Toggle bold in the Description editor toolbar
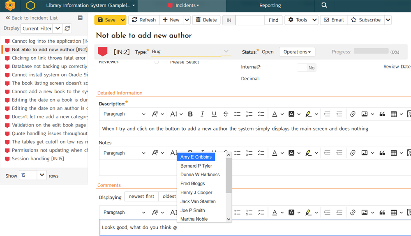The height and width of the screenshot is (236, 411). pyautogui.click(x=190, y=114)
